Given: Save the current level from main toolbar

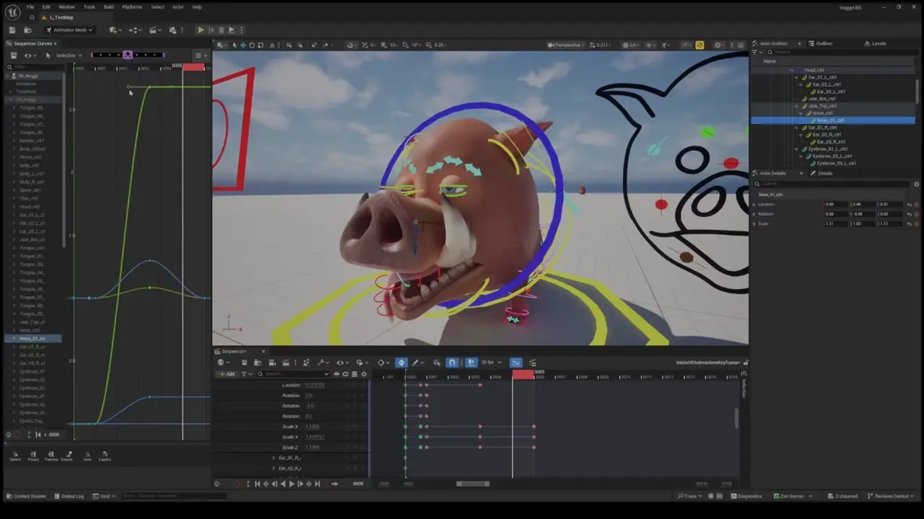Looking at the screenshot, I should [12, 30].
